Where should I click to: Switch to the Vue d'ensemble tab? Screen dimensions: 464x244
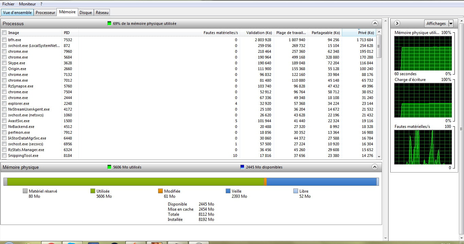tap(17, 13)
